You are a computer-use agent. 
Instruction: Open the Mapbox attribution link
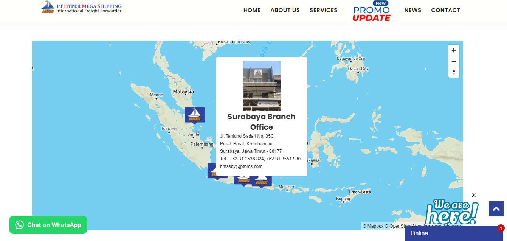373,226
